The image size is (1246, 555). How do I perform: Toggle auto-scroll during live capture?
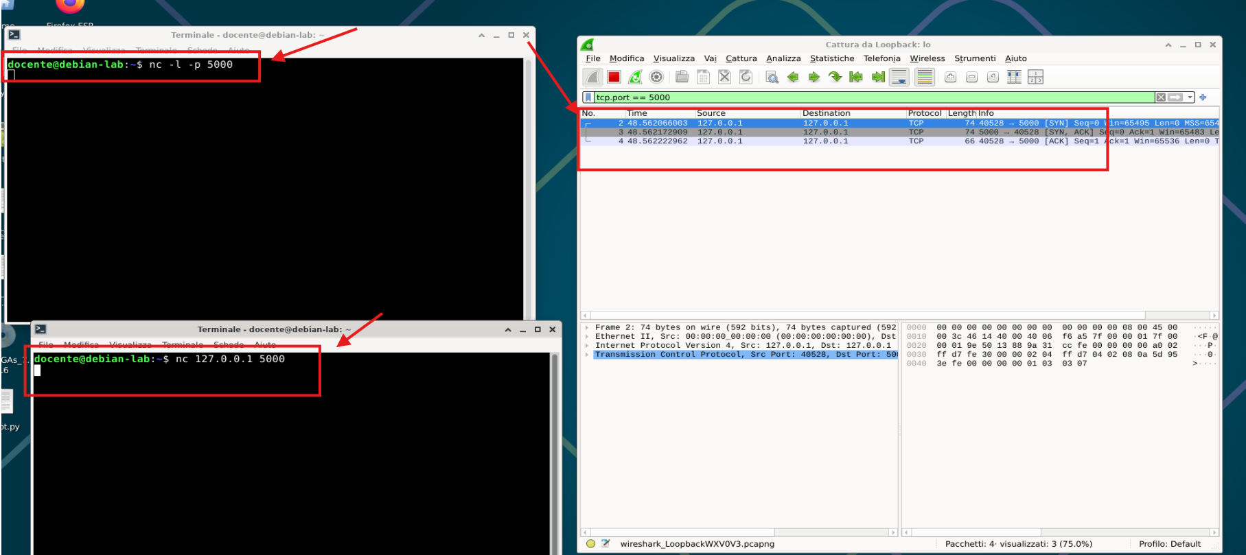899,78
